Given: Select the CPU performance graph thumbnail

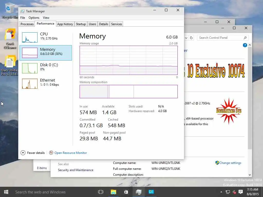Looking at the screenshot, I should pyautogui.click(x=30, y=37).
